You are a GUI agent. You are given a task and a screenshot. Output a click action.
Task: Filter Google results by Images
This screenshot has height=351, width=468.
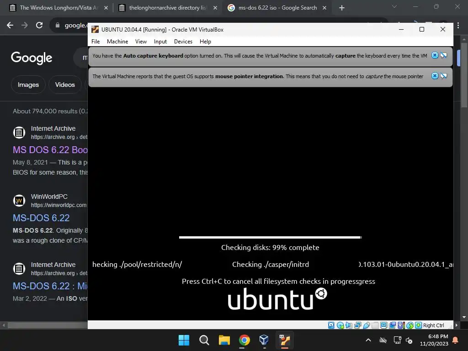pos(28,85)
